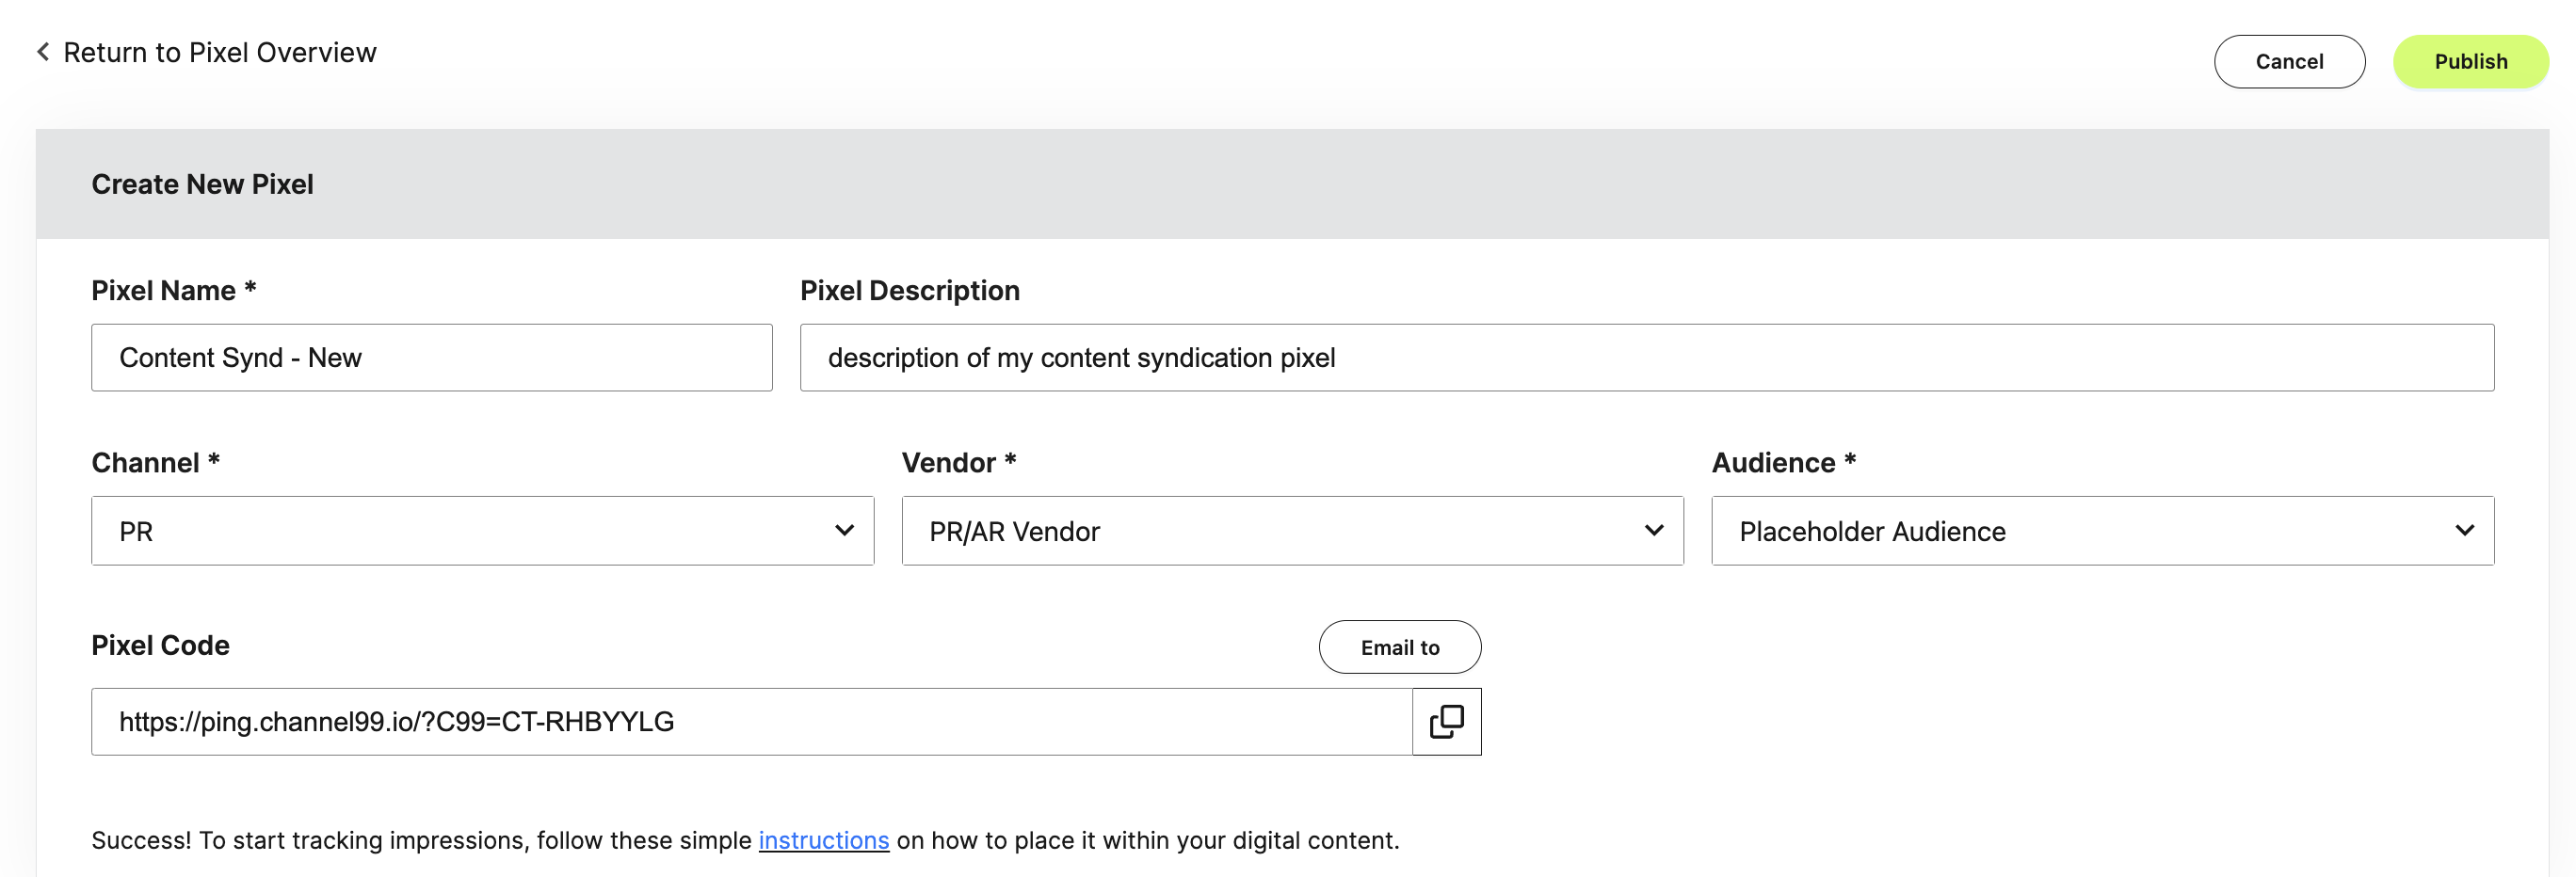The image size is (2576, 877).
Task: Open the Vendor dropdown showing PR/AR Vendor
Action: (x=1292, y=531)
